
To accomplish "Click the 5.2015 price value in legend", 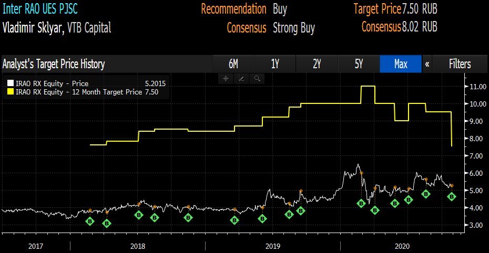I will coord(155,83).
